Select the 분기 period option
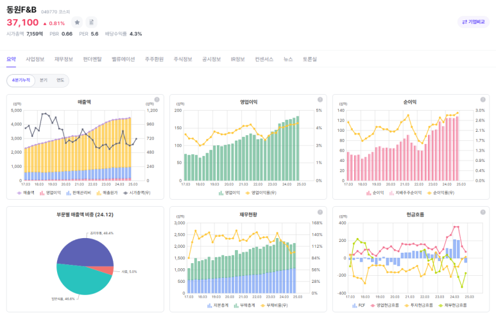This screenshot has width=496, height=313. tap(44, 81)
